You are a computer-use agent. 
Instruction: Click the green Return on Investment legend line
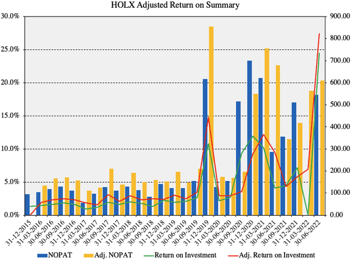(149, 256)
